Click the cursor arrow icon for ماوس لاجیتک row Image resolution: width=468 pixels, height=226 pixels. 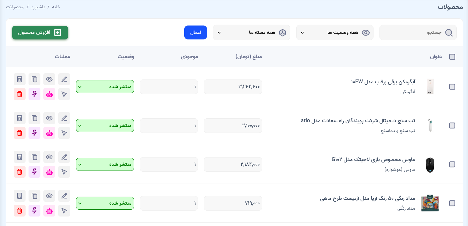[64, 172]
